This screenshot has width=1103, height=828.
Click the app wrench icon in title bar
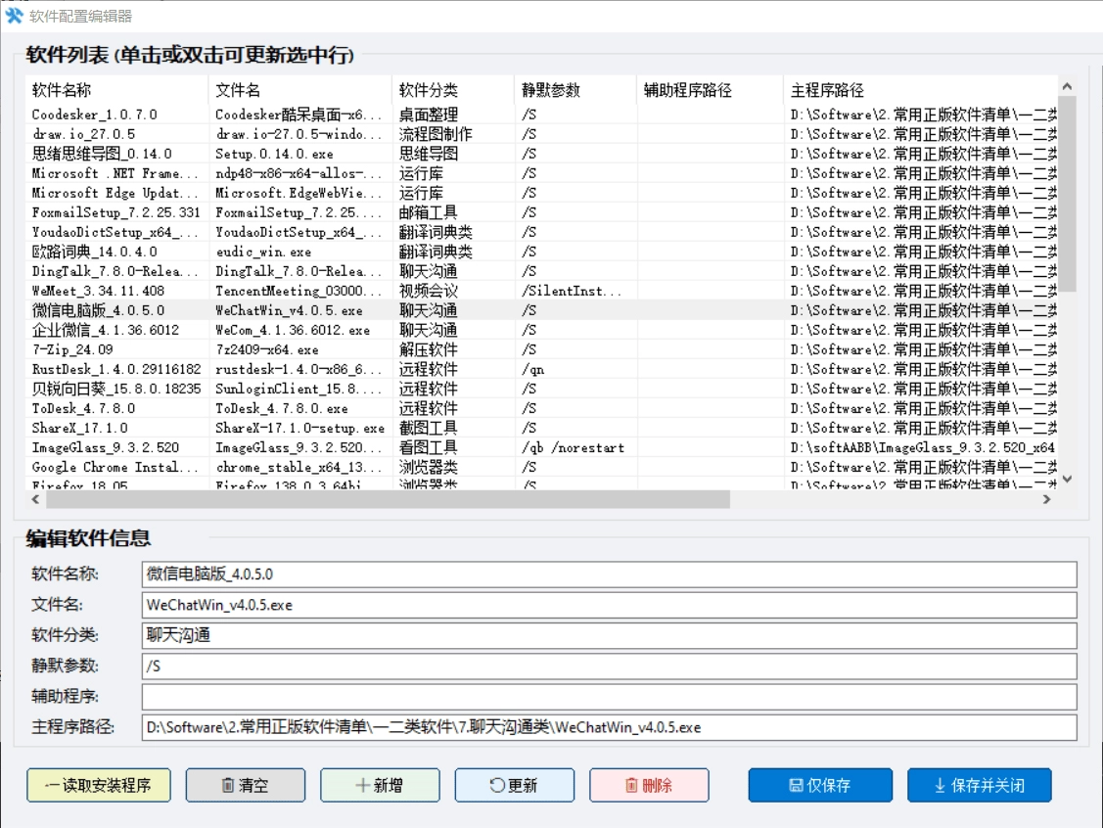point(14,16)
